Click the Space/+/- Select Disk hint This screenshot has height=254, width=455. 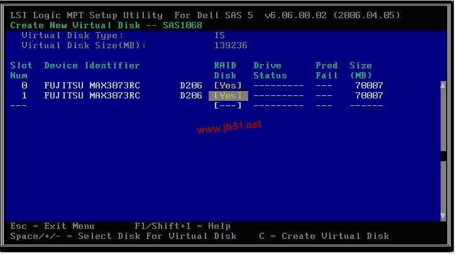(123, 236)
